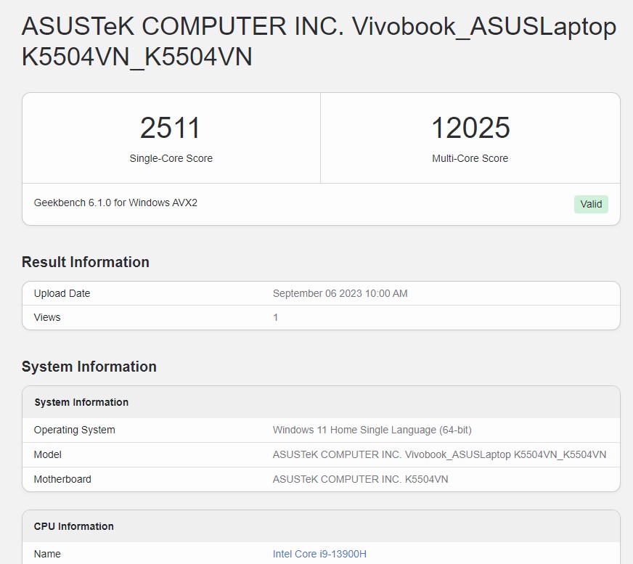Click the Result Information heading
Screen dimensions: 633x564
pyautogui.click(x=86, y=262)
